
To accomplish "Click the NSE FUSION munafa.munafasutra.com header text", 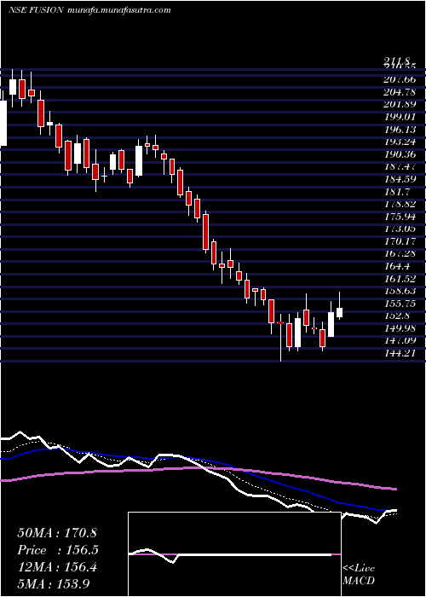I will click(89, 10).
